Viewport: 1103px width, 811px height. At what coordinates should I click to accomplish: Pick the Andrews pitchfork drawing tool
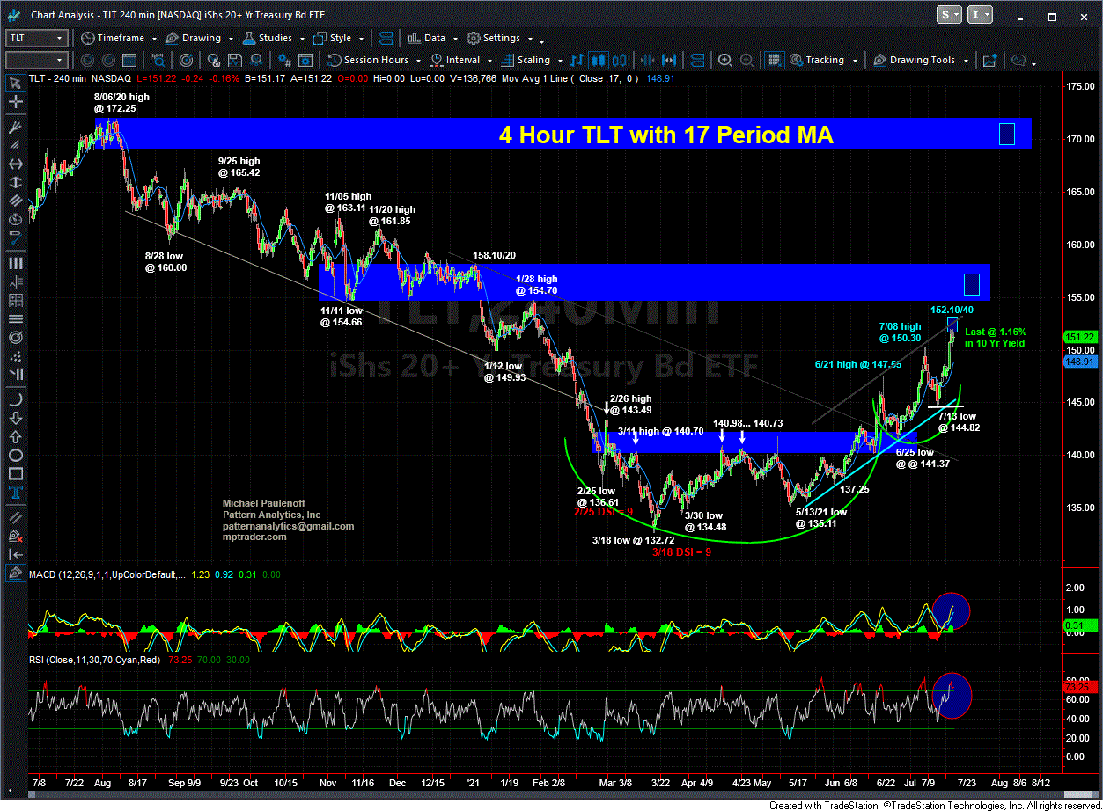tap(15, 127)
